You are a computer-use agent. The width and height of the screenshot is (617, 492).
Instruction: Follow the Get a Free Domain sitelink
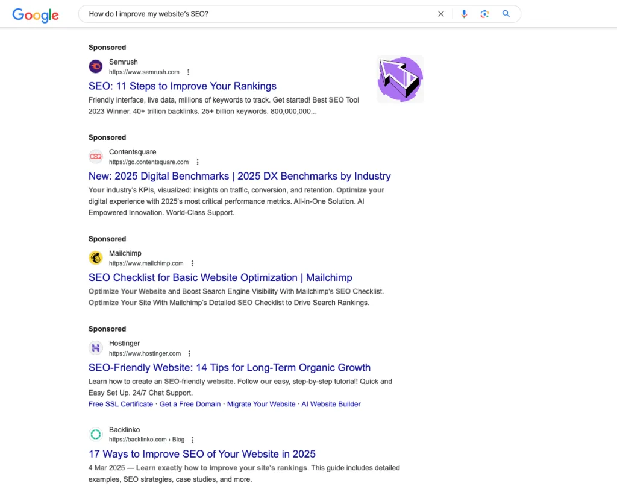coord(190,404)
